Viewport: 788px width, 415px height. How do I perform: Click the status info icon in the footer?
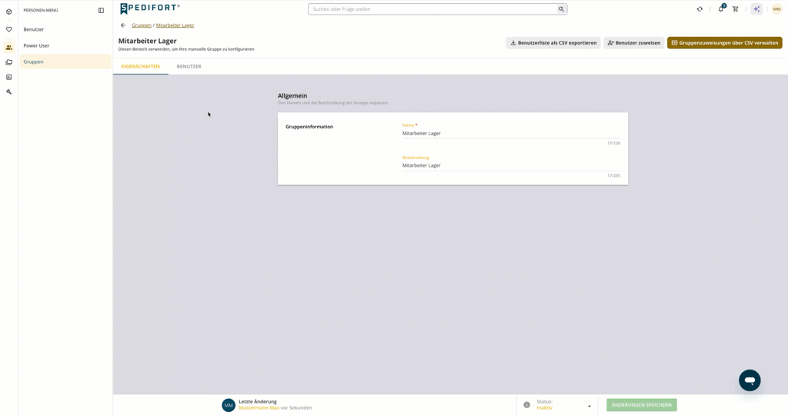coord(526,405)
